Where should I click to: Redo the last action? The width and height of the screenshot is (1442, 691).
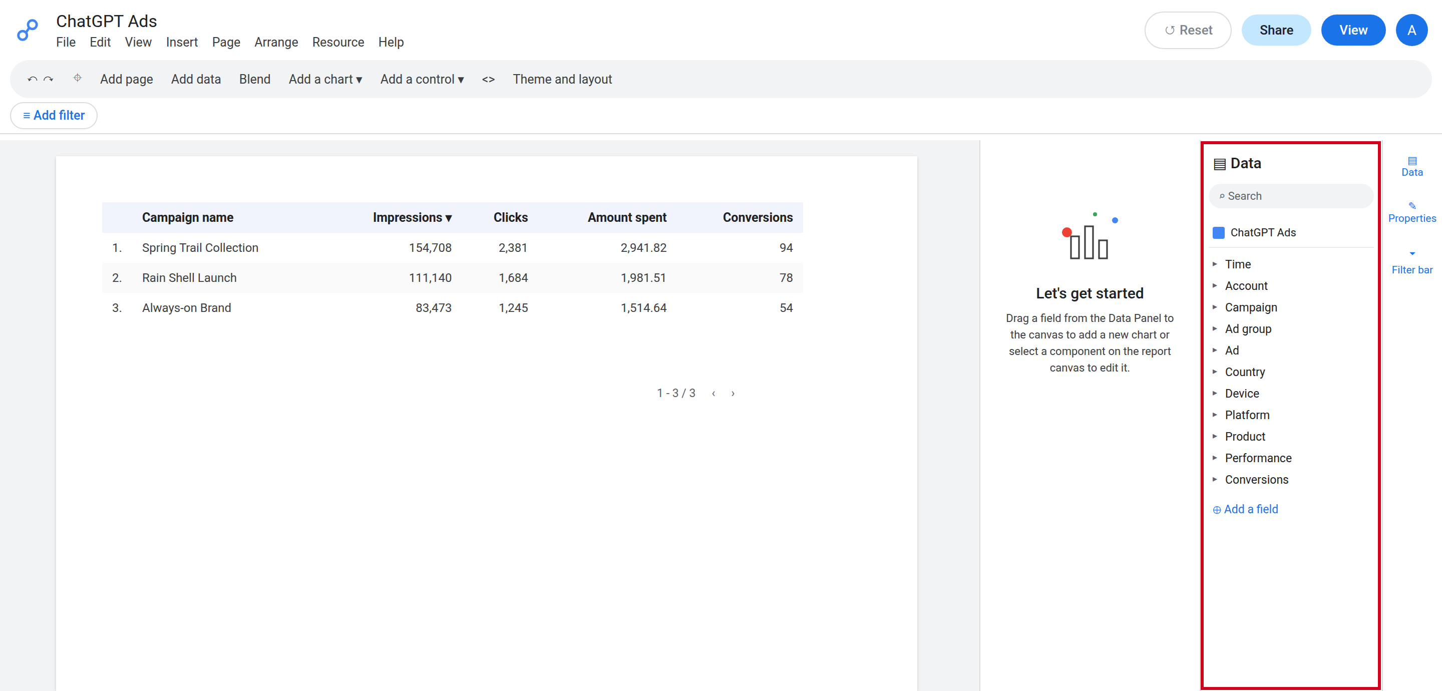pos(49,80)
